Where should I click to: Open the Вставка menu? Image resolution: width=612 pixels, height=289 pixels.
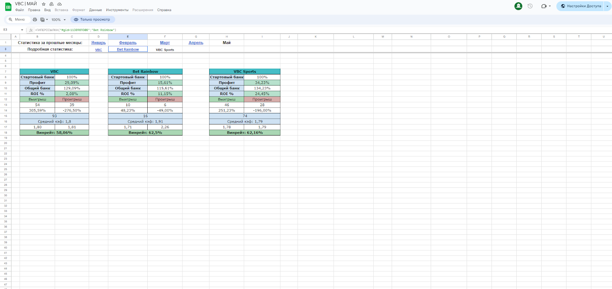coord(61,10)
